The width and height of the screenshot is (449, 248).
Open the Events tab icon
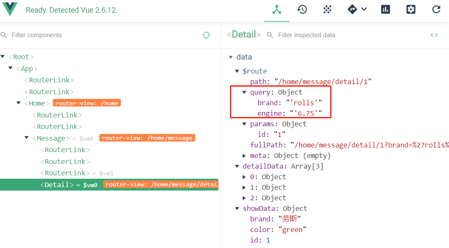[x=327, y=10]
